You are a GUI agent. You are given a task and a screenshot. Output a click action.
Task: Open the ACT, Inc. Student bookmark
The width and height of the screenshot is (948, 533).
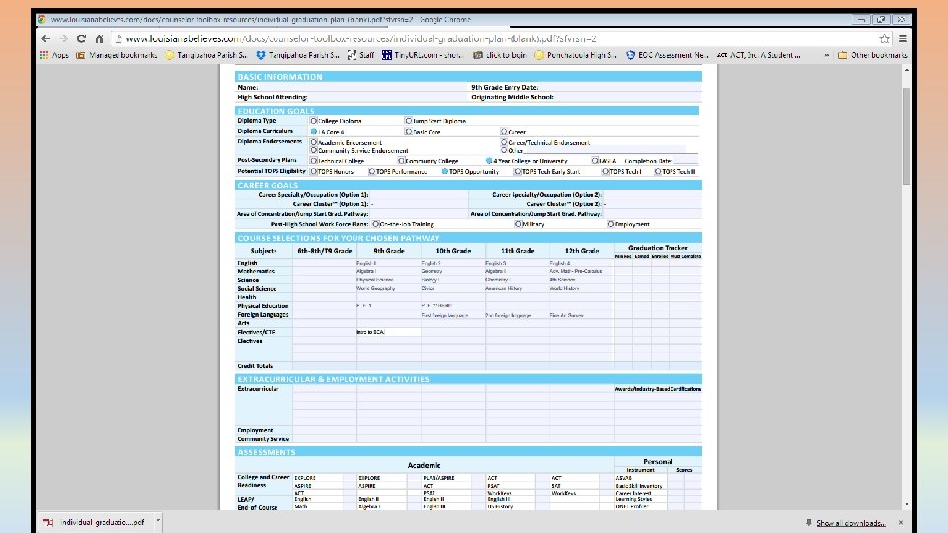758,55
